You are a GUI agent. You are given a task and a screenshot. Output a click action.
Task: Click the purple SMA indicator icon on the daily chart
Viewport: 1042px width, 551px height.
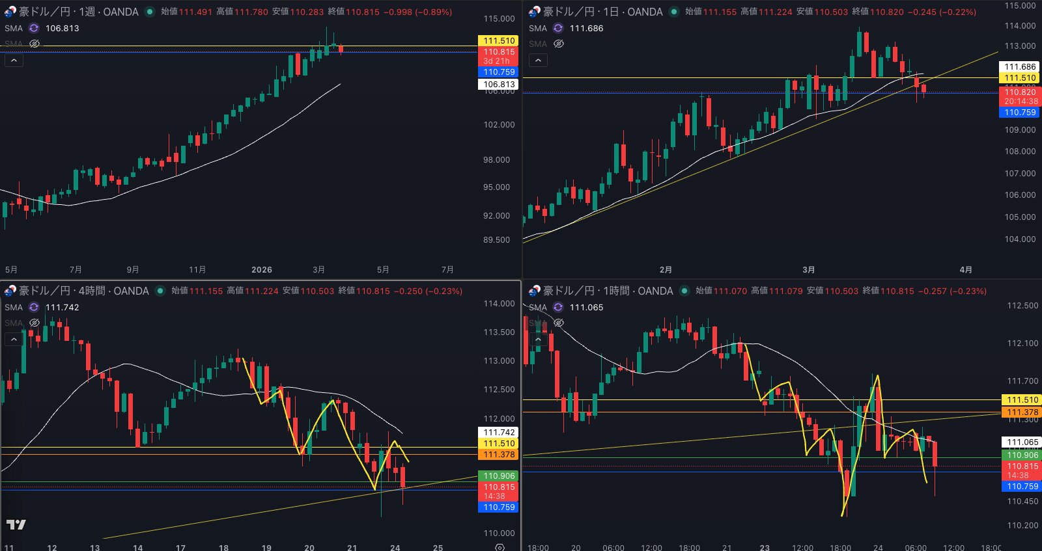point(558,28)
